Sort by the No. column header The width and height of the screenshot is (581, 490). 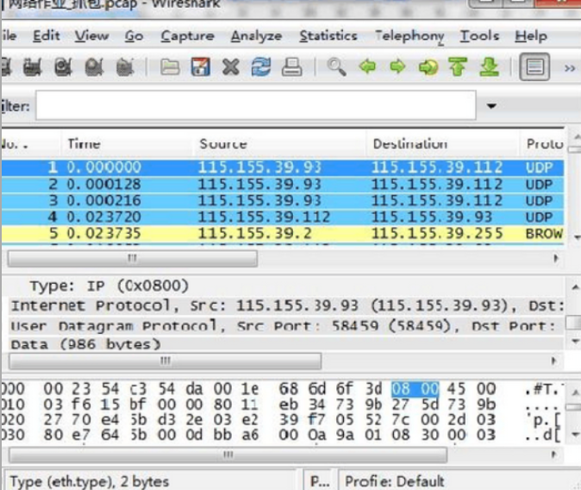[30, 144]
